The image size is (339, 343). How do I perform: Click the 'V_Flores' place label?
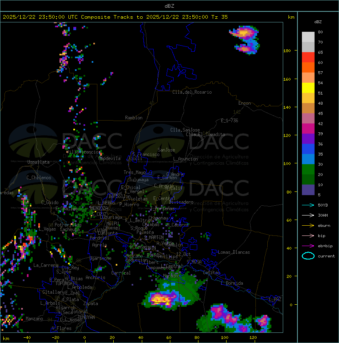coord(62,328)
